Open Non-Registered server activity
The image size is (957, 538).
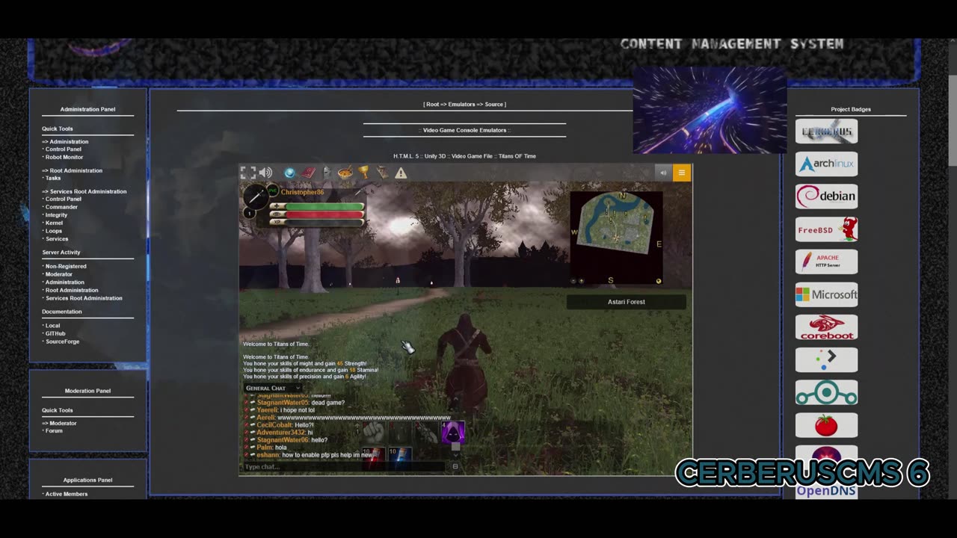(65, 266)
